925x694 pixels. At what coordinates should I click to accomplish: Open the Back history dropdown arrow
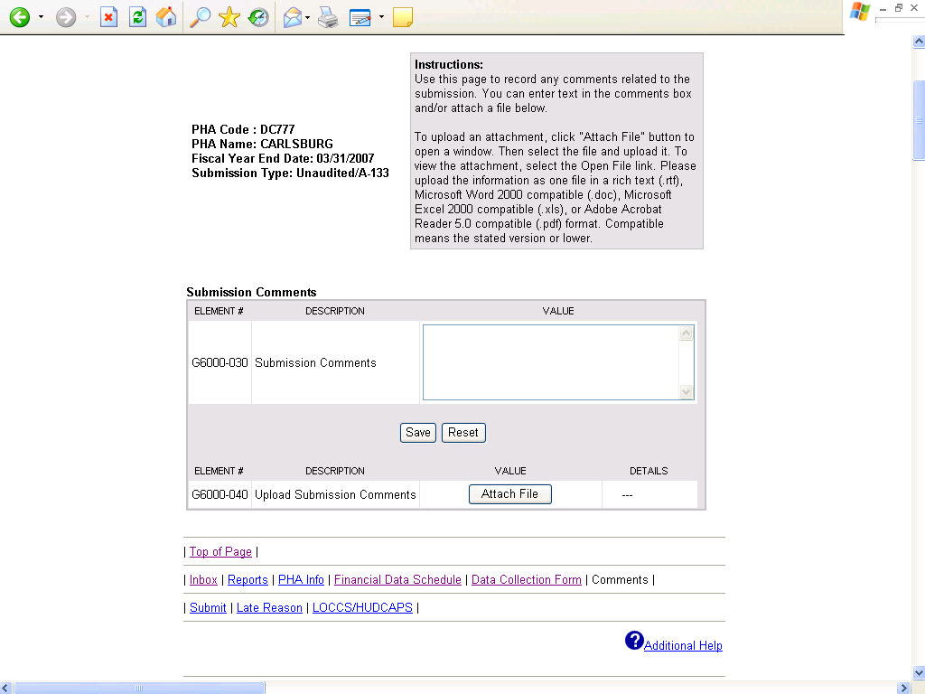(x=41, y=17)
